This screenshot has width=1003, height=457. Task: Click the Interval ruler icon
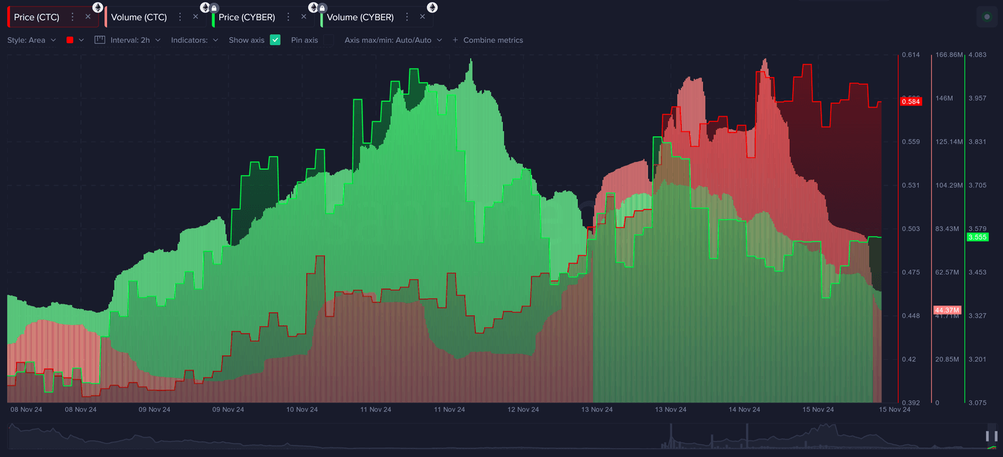point(100,40)
